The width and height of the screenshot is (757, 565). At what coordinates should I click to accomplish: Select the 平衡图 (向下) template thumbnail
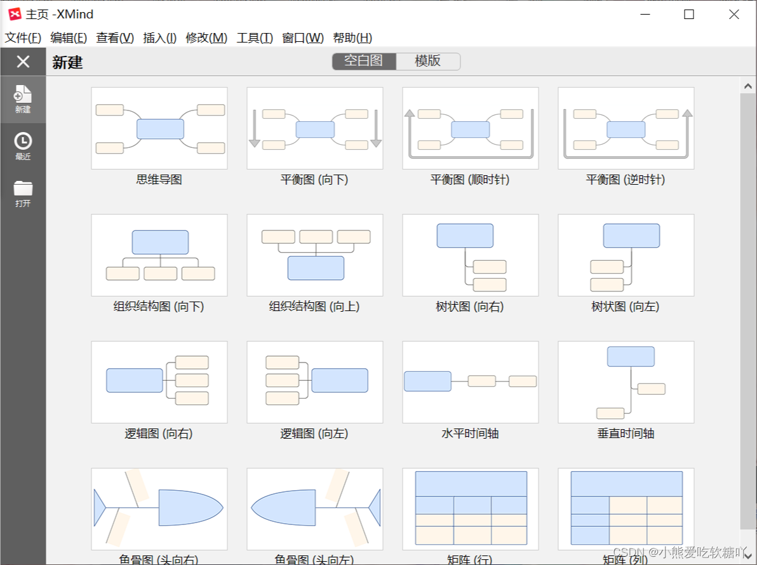point(315,128)
